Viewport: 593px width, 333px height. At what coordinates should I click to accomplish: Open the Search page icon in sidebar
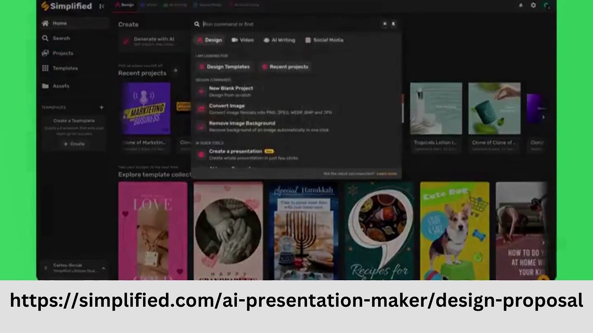coord(45,38)
